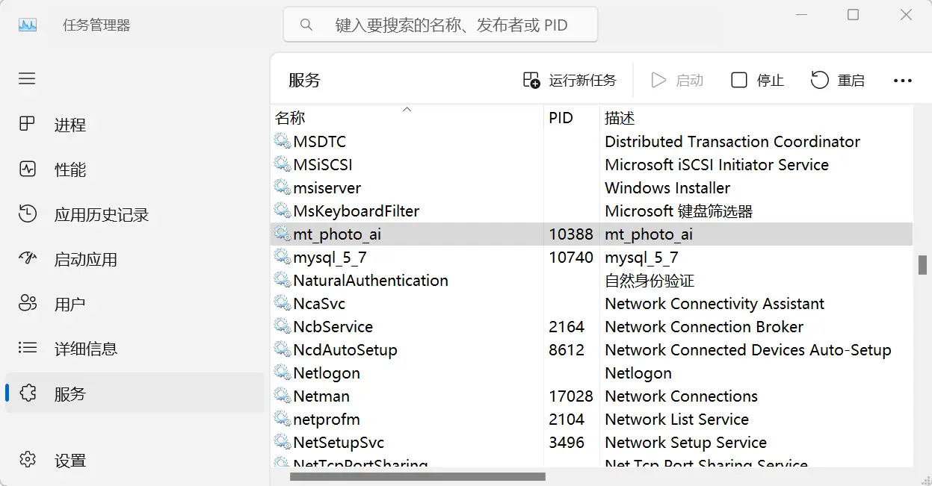Open the Performance page icon

(28, 169)
